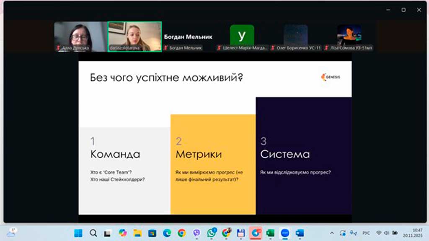Image resolution: width=429 pixels, height=241 pixels.
Task: Open Viber from the taskbar
Action: click(x=196, y=233)
